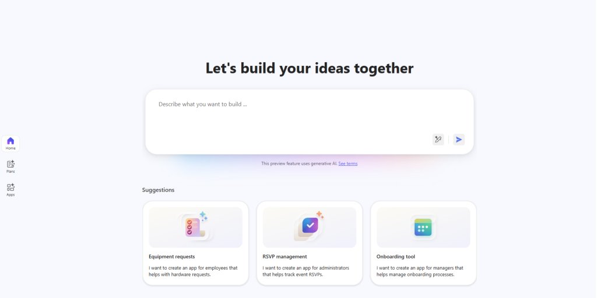Click the RSVP management checkmark icon

coord(310,226)
